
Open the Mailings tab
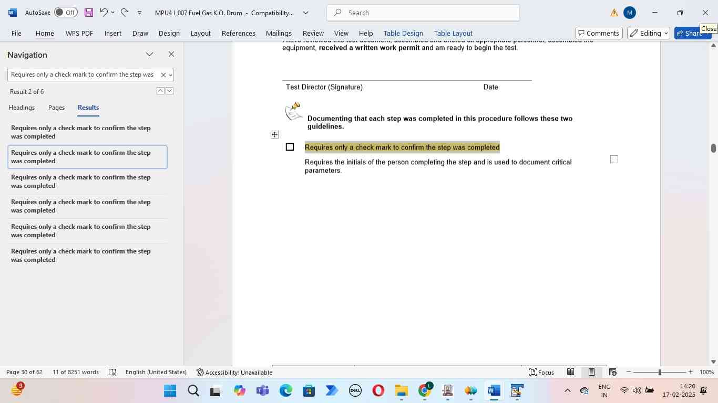[x=279, y=33]
